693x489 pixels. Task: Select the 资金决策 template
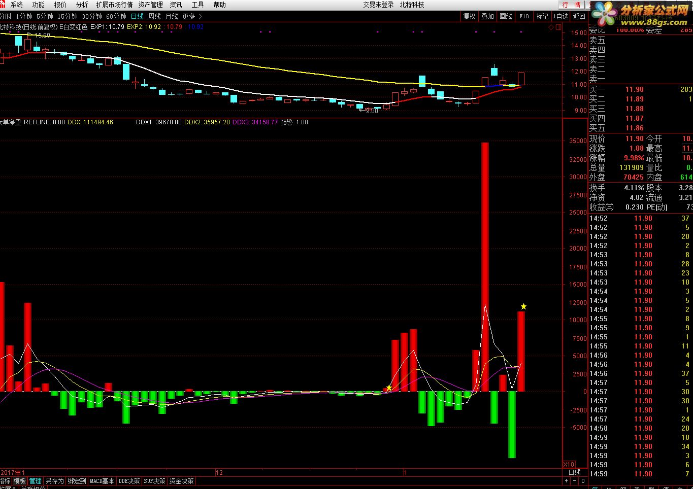pos(181,481)
